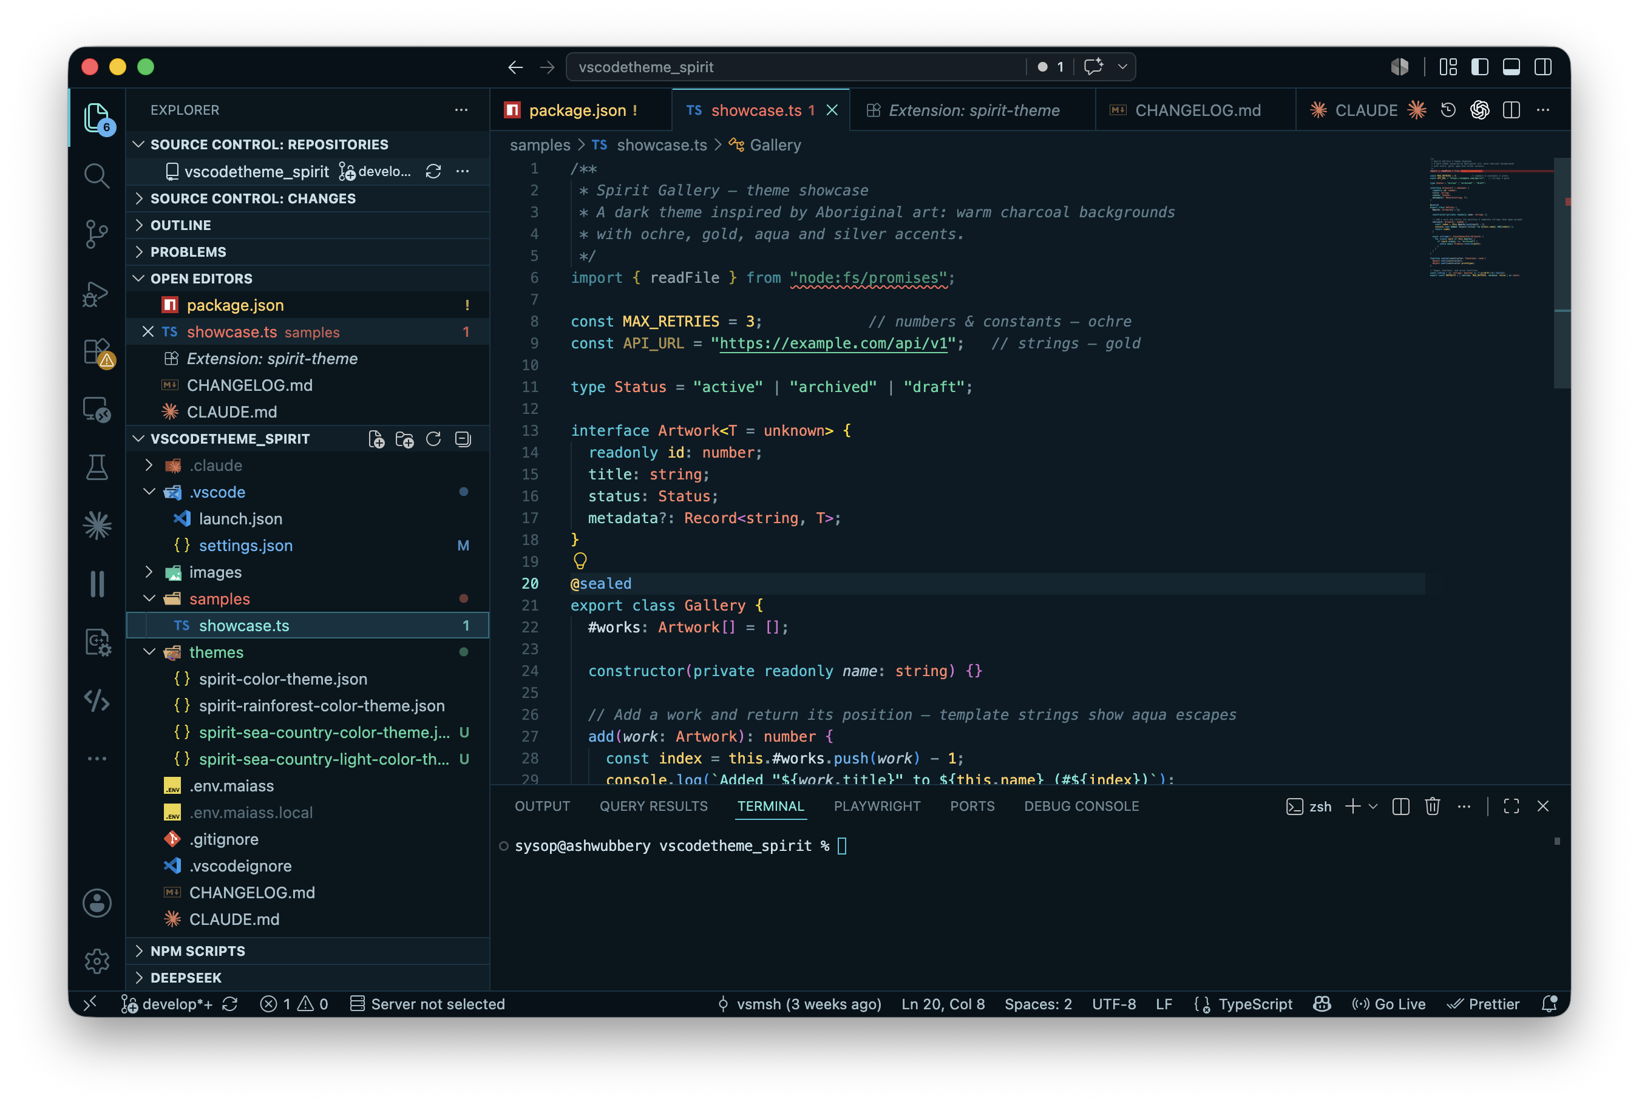Viewport: 1639px width, 1107px height.
Task: Open new terminal profile dropdown arrow
Action: click(1373, 806)
